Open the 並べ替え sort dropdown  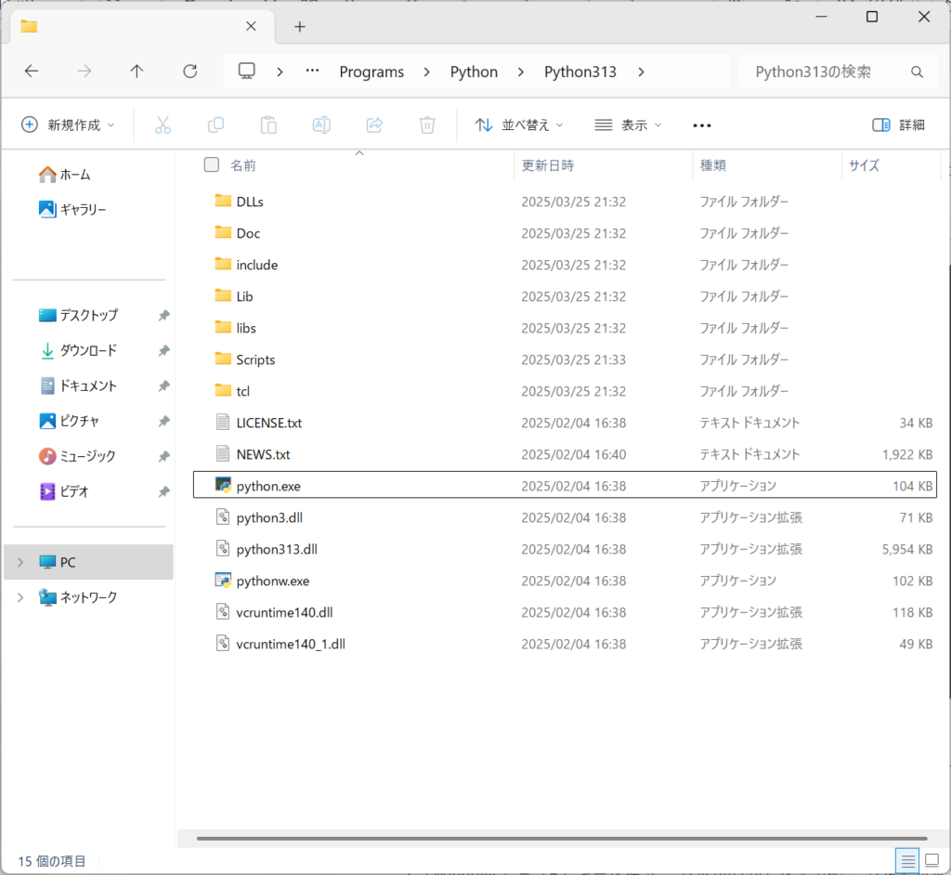click(x=519, y=125)
